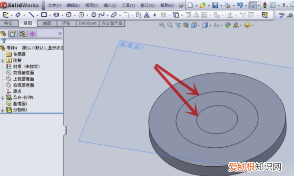Click the Previous View icon

178,25
